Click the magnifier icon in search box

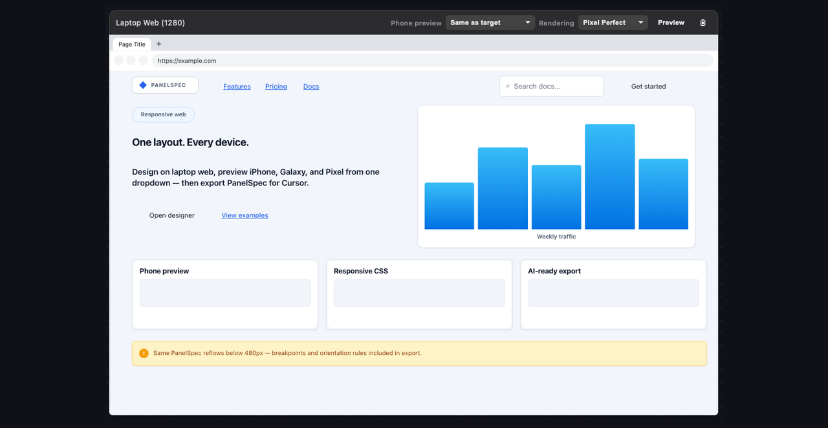tap(508, 86)
